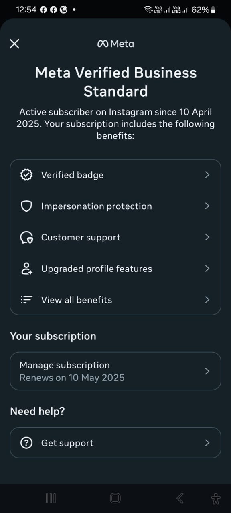The width and height of the screenshot is (231, 513).
Task: Tap the Android home button
Action: point(115,498)
